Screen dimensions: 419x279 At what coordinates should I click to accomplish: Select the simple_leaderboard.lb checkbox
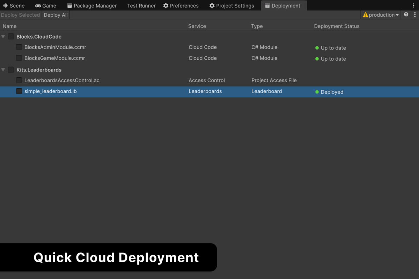click(x=19, y=91)
